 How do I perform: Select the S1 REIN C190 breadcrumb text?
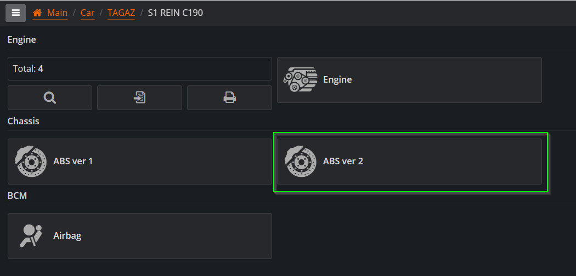click(x=175, y=13)
